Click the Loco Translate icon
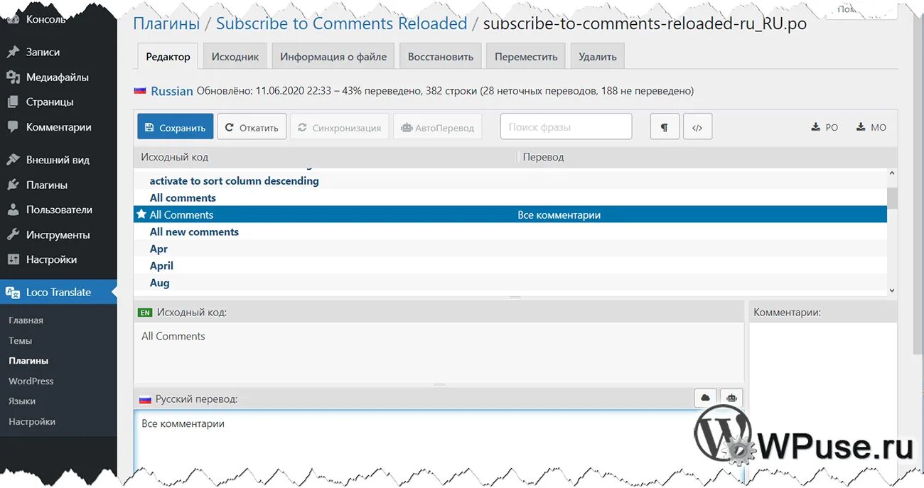The image size is (924, 488). click(x=13, y=292)
